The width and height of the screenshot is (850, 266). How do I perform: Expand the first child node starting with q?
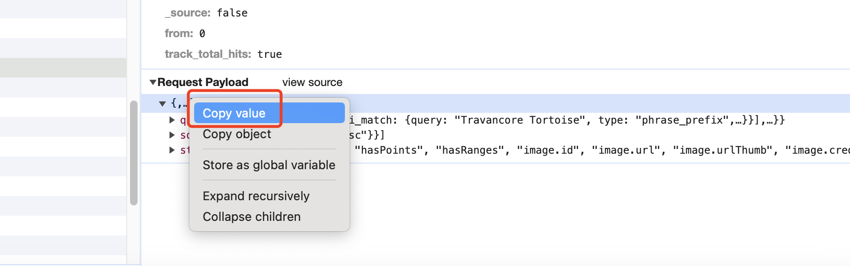click(172, 120)
